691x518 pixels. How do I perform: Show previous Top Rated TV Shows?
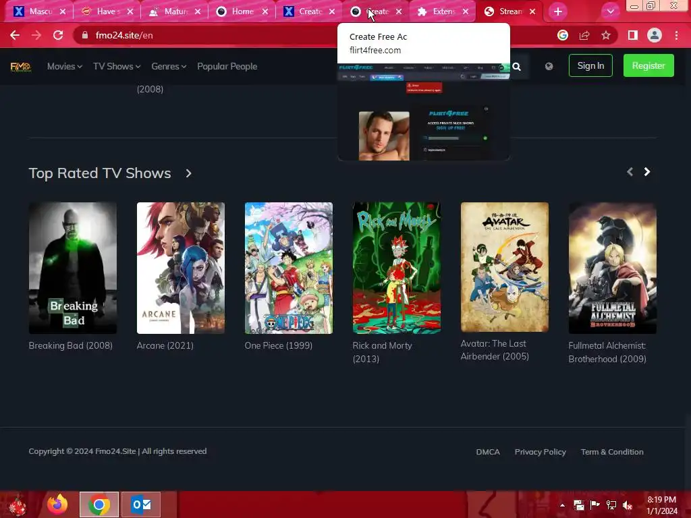click(630, 172)
